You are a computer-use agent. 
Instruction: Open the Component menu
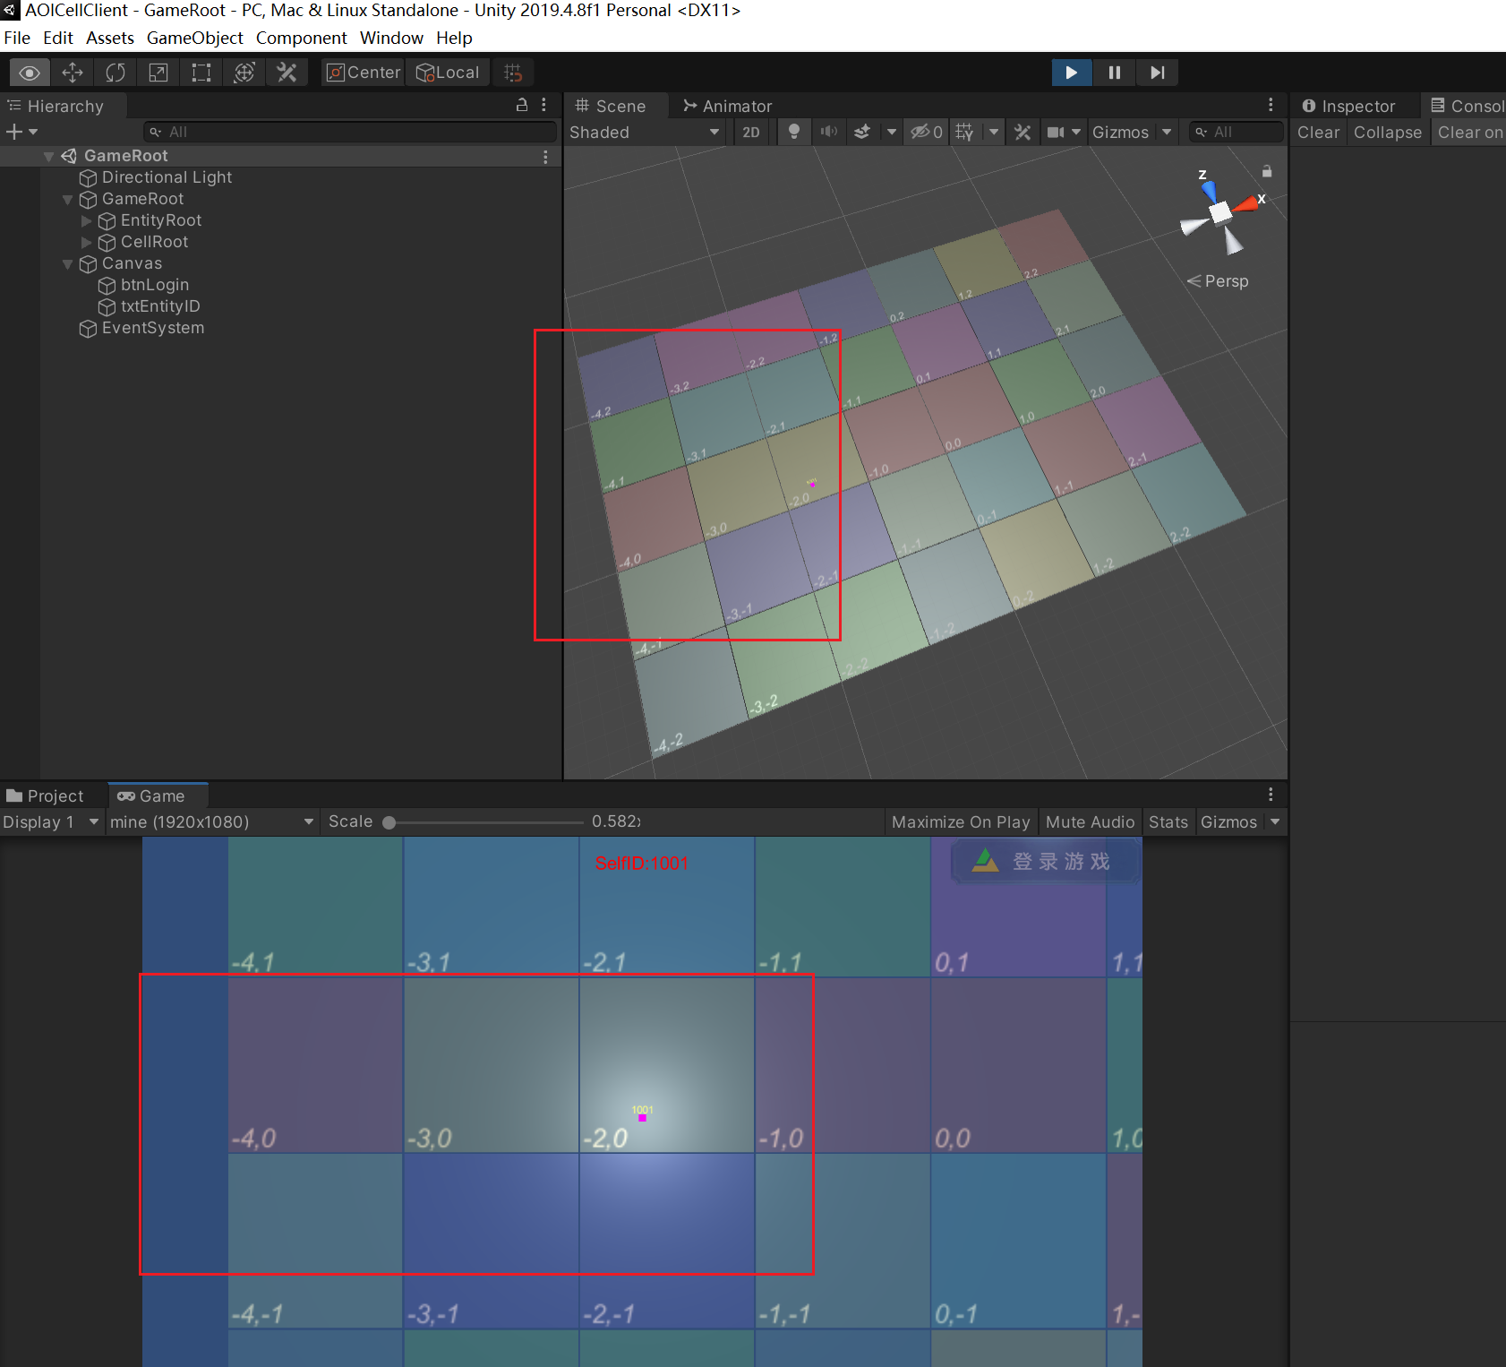coord(302,38)
